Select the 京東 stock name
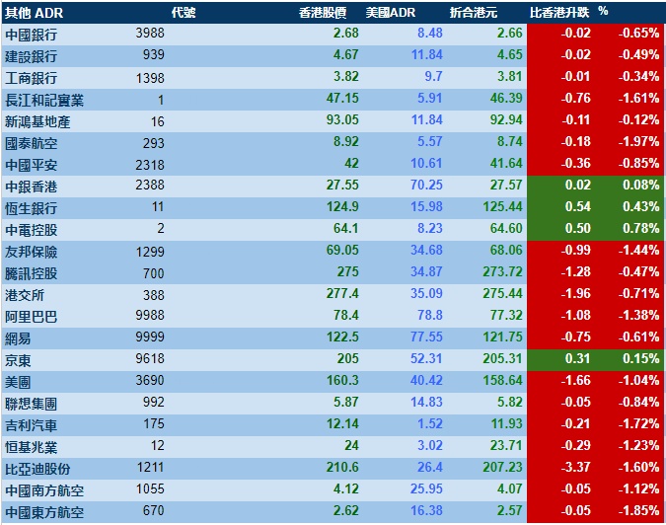This screenshot has width=666, height=525. 18,360
